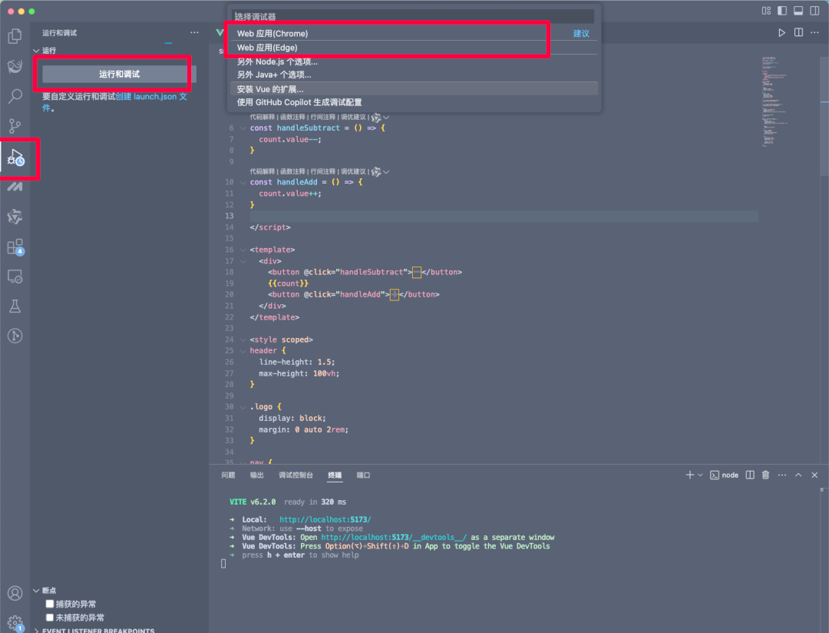Viewport: 829px width, 633px height.
Task: Split the terminal panel
Action: (750, 475)
